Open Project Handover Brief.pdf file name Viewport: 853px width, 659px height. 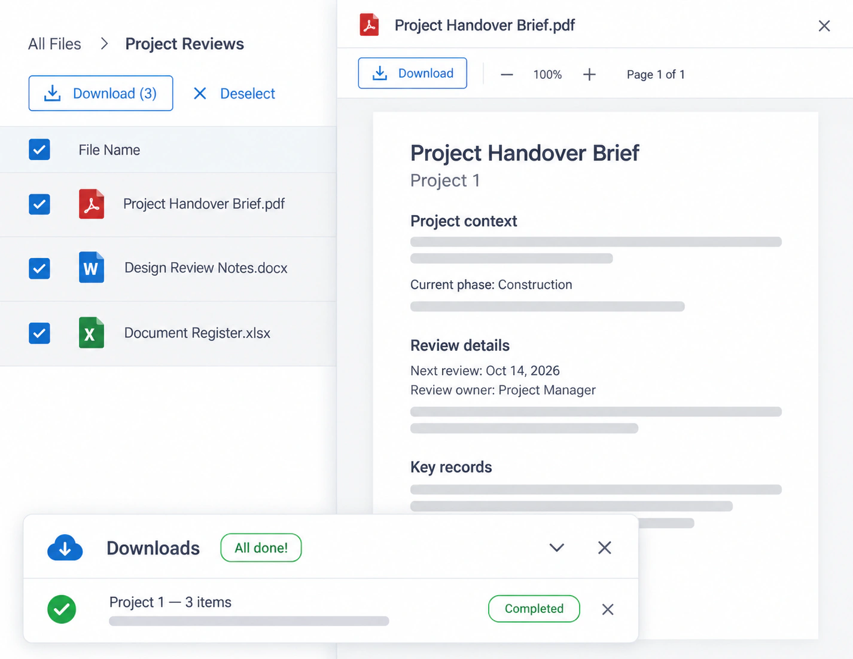coord(204,204)
